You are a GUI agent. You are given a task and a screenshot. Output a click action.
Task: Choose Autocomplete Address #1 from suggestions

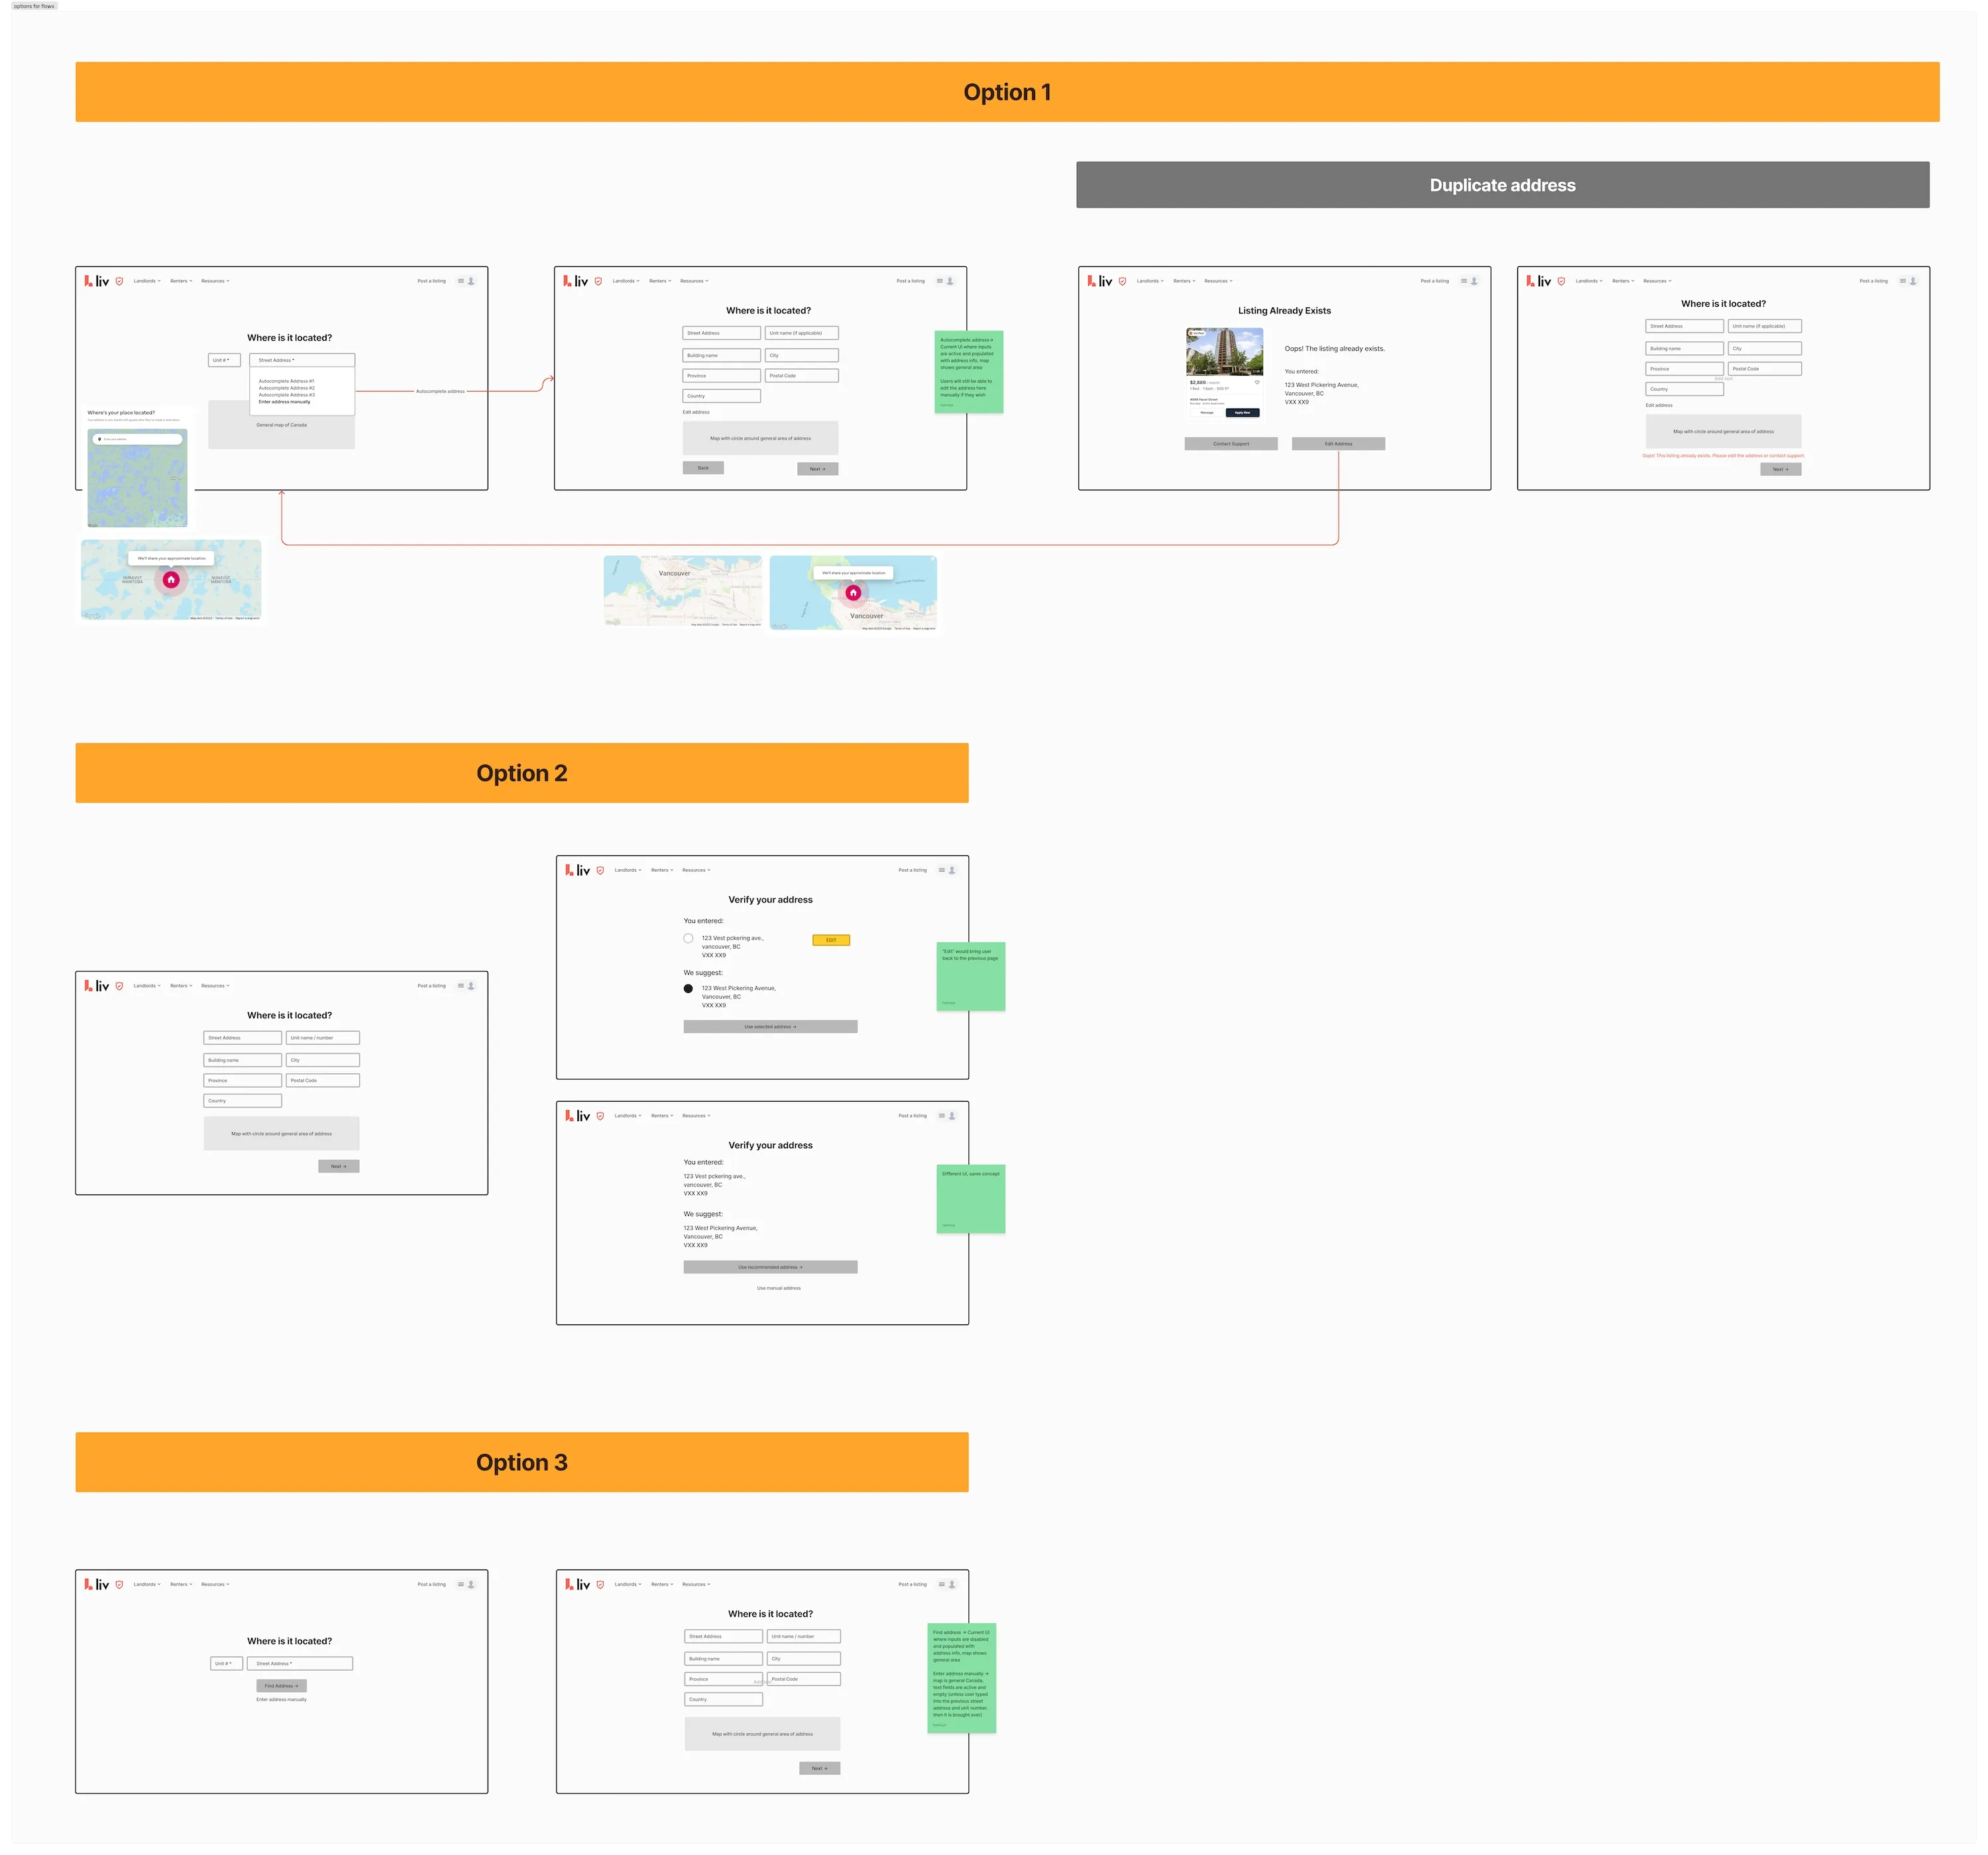[286, 381]
